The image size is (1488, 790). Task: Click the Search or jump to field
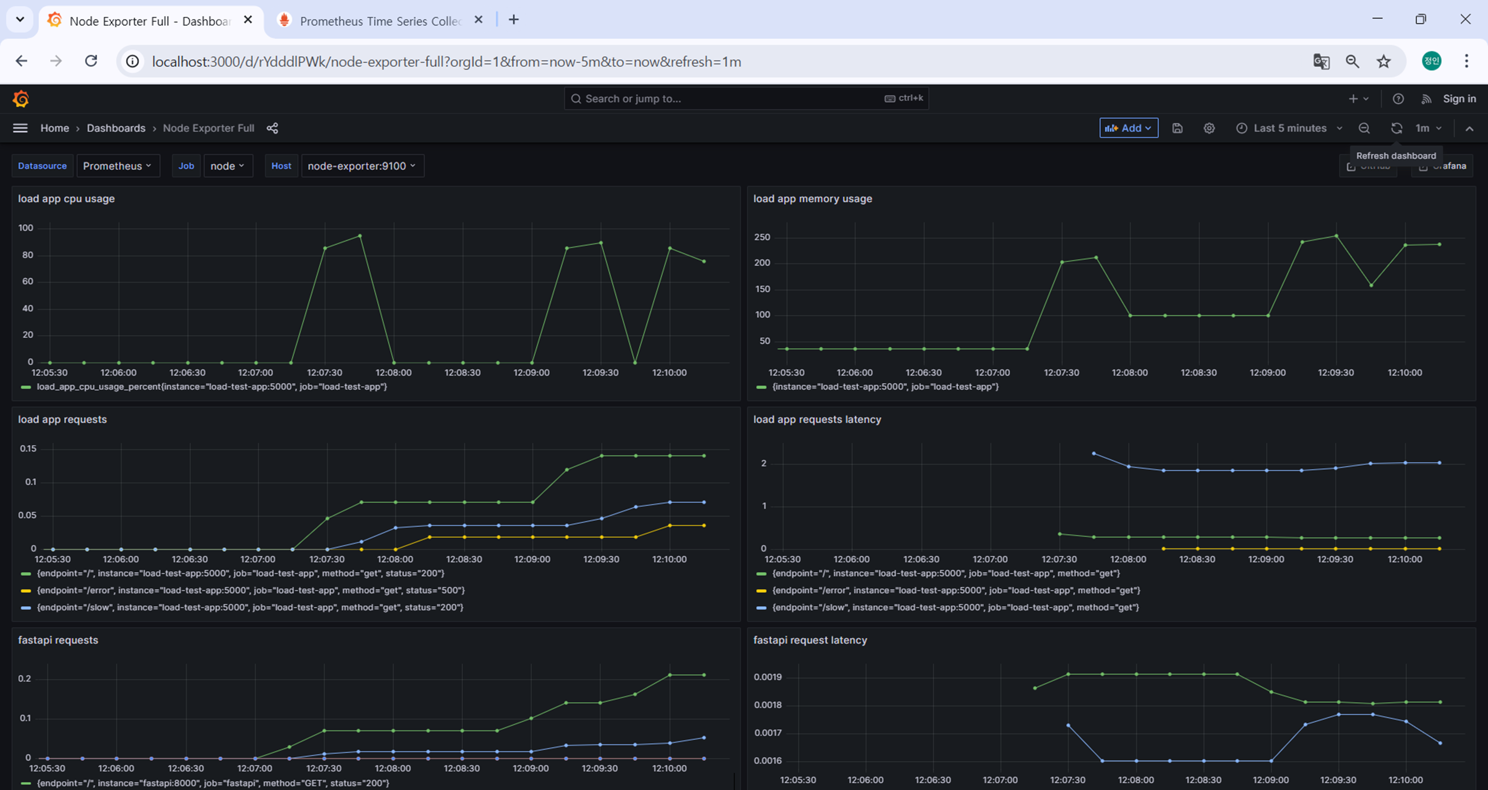click(x=728, y=99)
